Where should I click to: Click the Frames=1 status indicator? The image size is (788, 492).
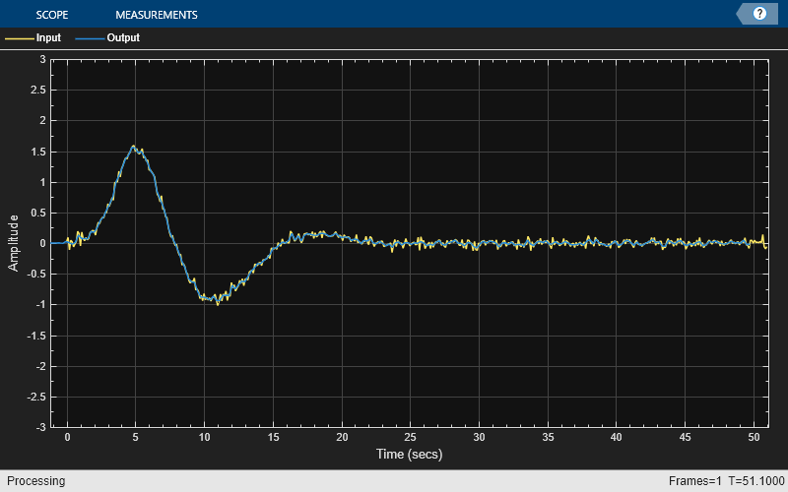click(694, 481)
